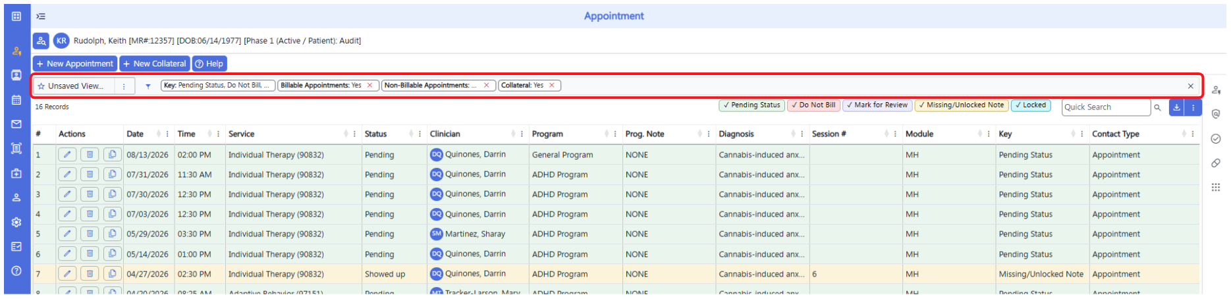This screenshot has width=1231, height=299.
Task: Open the Date column menu
Action: tap(168, 134)
